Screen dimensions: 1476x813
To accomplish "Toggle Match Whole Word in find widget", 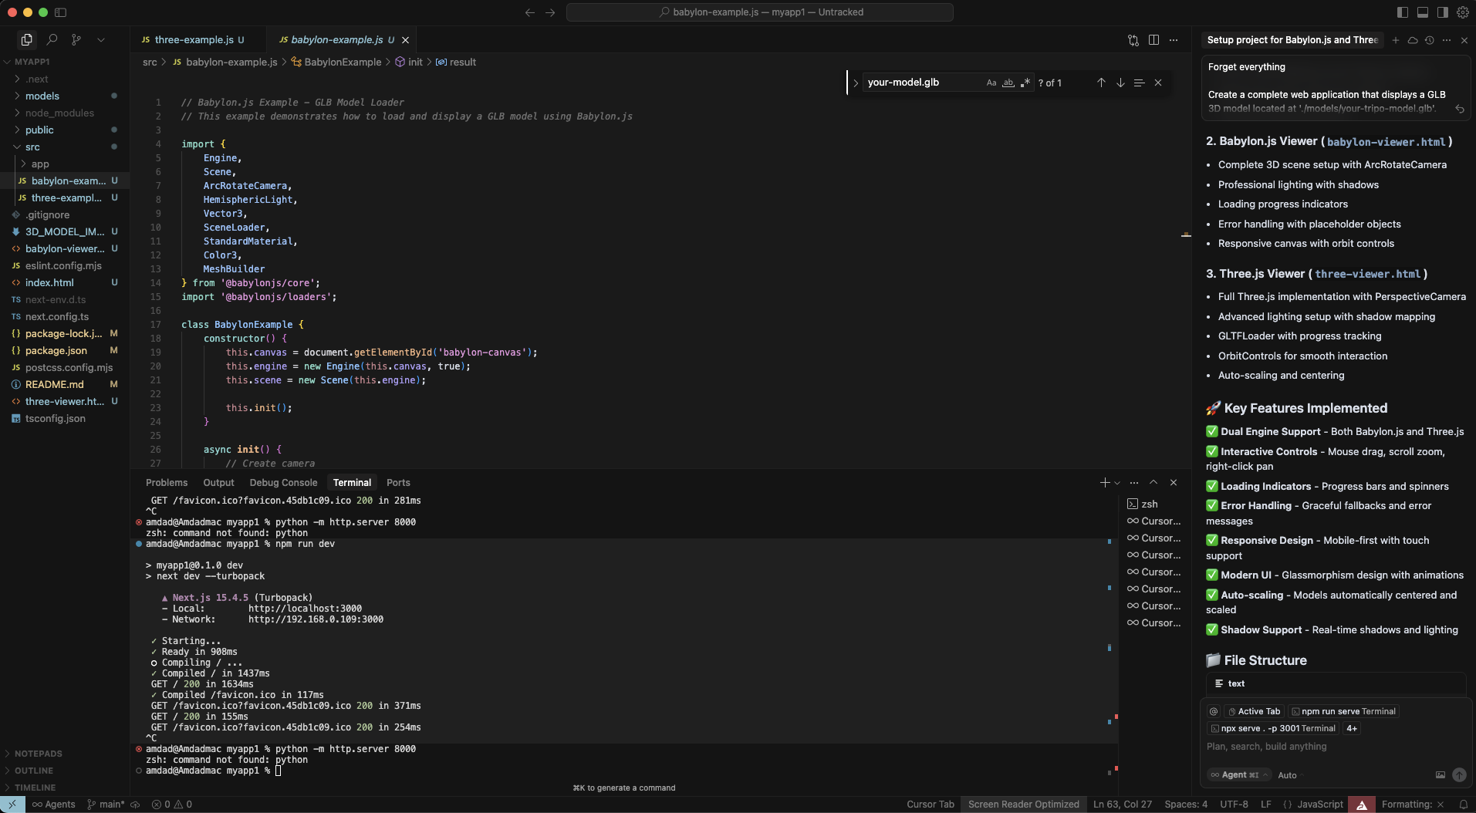I will coord(1008,83).
